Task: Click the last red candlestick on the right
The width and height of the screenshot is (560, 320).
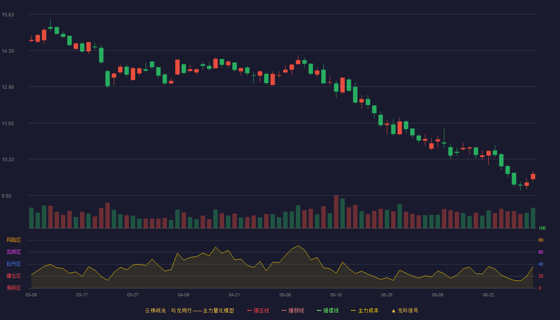Action: 533,176
